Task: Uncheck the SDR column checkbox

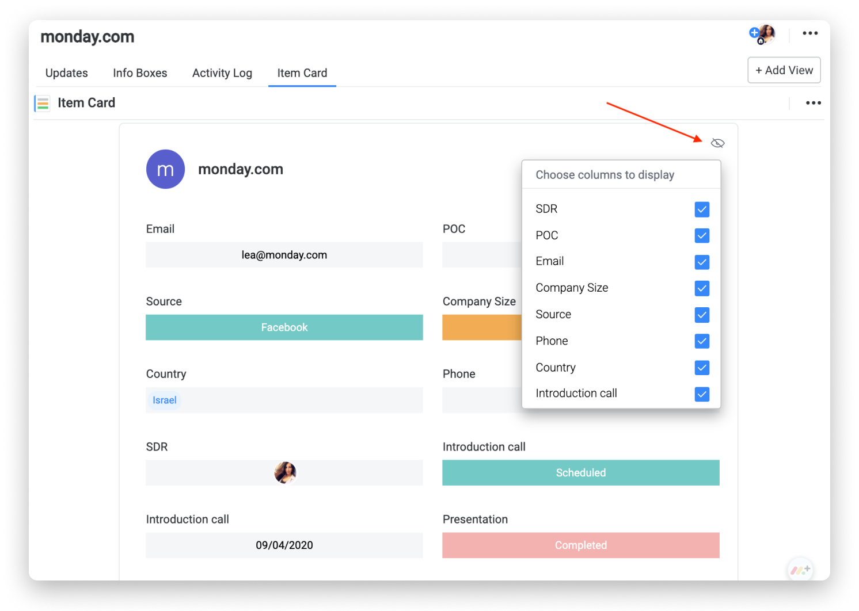Action: click(702, 209)
